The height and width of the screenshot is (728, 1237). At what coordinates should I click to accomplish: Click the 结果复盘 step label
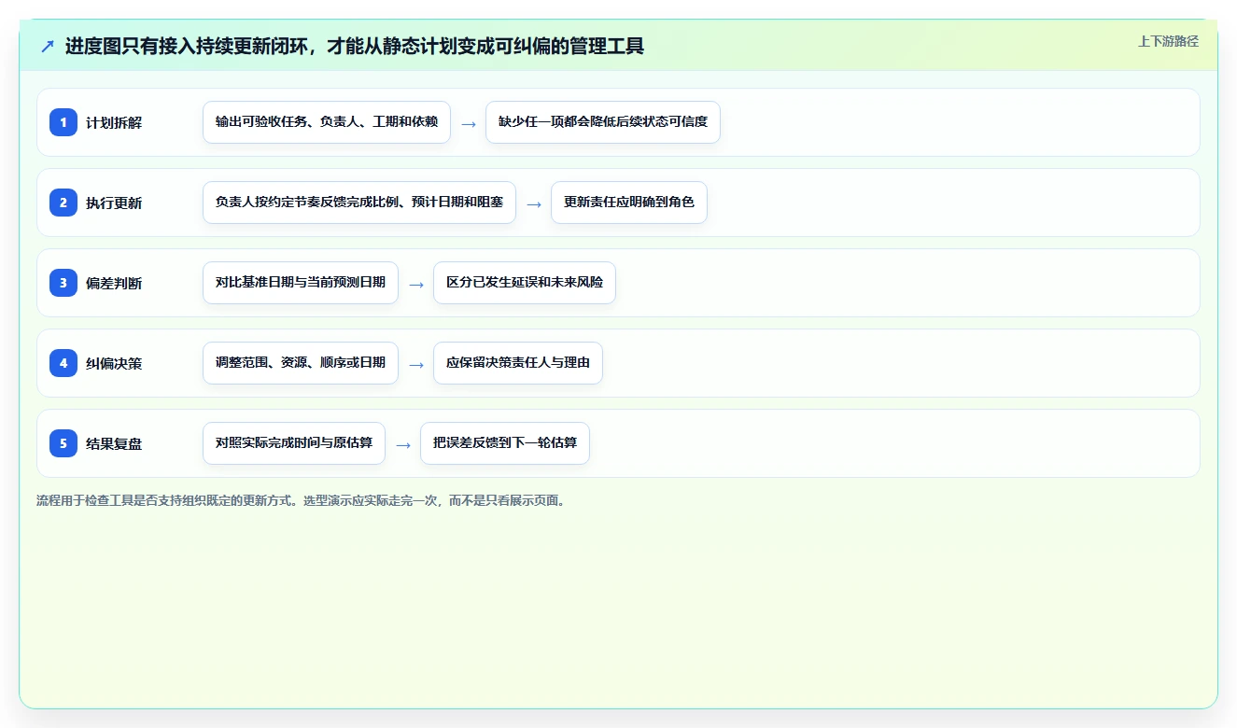(x=114, y=443)
